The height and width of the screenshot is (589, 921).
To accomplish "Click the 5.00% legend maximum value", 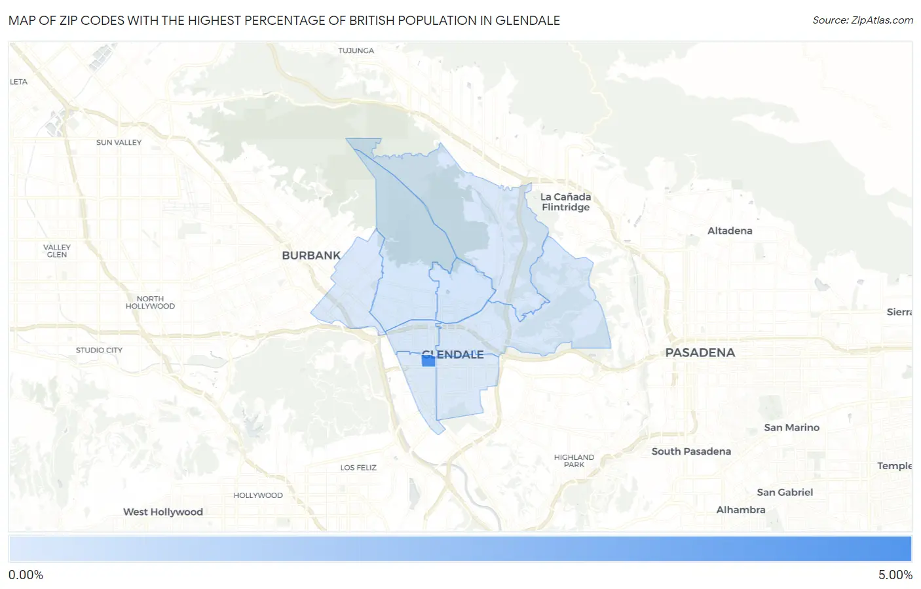I will coord(895,575).
